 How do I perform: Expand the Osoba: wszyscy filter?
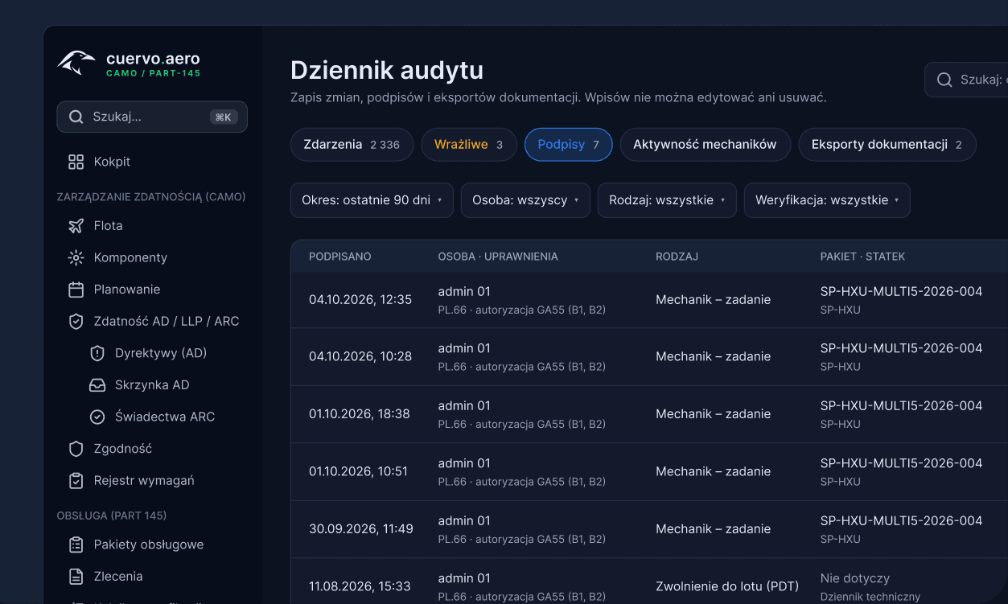(x=525, y=200)
